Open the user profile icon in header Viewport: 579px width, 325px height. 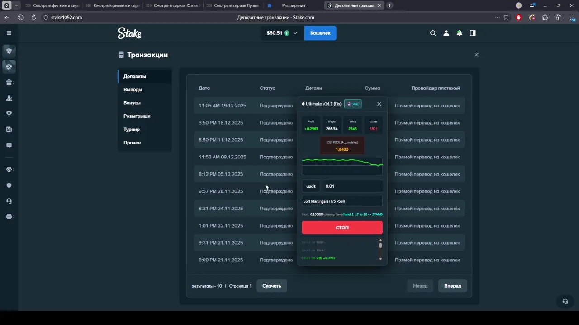tap(446, 33)
